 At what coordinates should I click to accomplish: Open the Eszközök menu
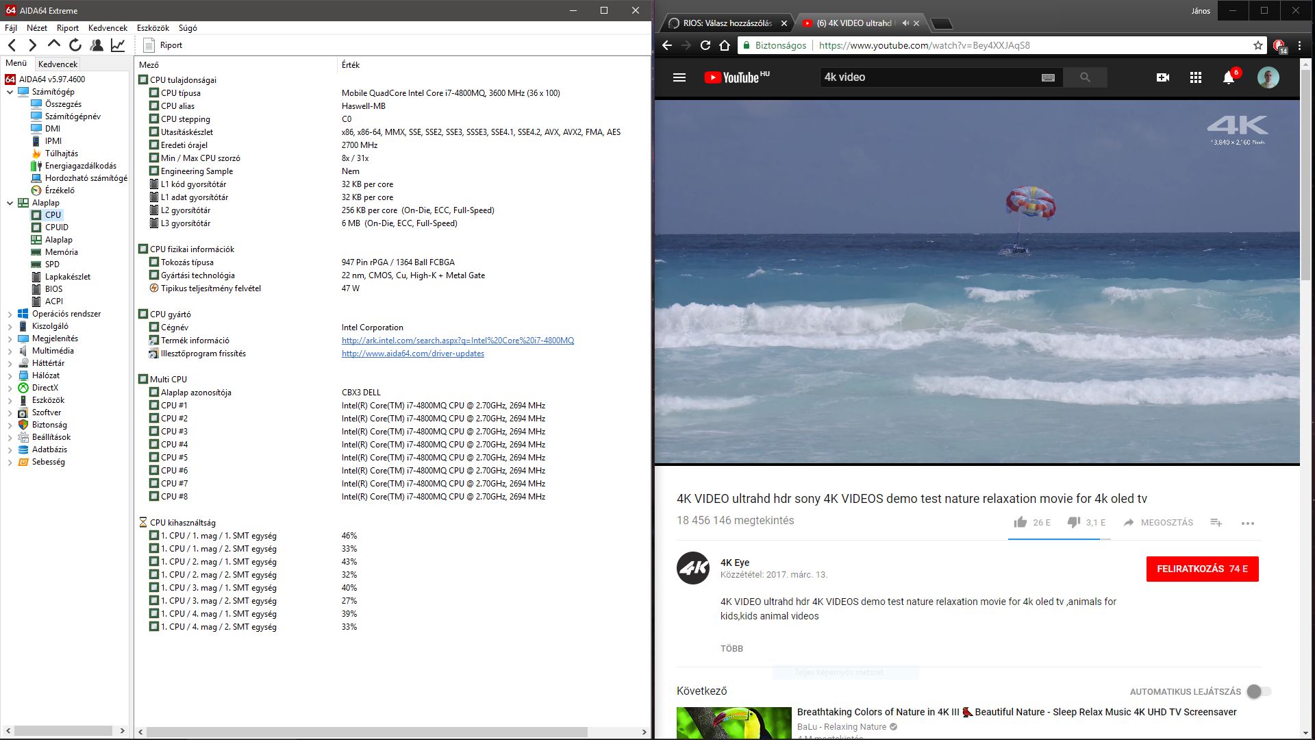click(x=153, y=28)
